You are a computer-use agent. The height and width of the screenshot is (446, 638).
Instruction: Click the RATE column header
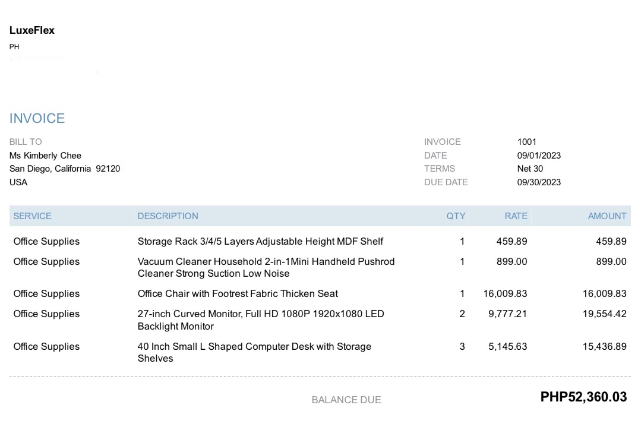tap(516, 216)
